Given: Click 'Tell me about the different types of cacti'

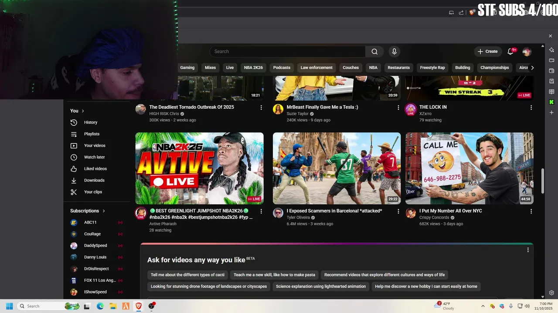Looking at the screenshot, I should tap(187, 275).
